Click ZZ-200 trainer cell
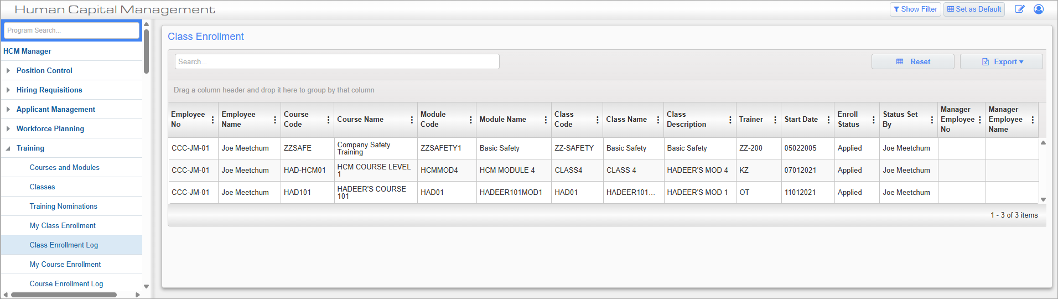 tap(758, 148)
